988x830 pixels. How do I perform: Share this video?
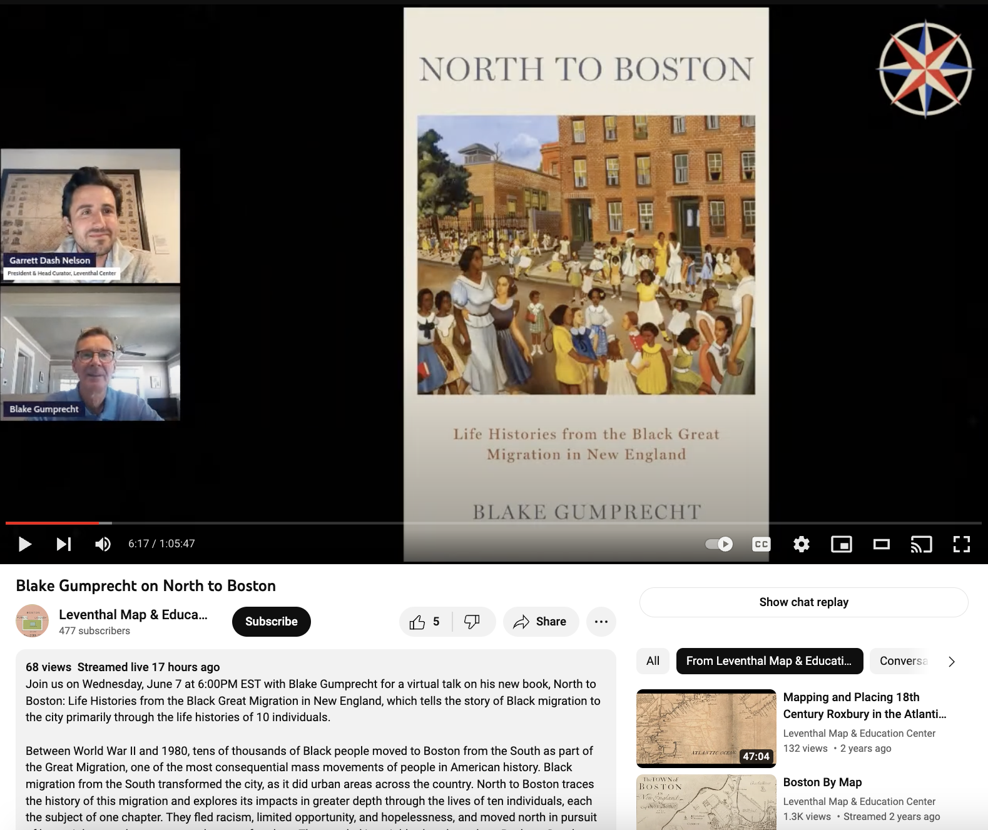tap(541, 622)
